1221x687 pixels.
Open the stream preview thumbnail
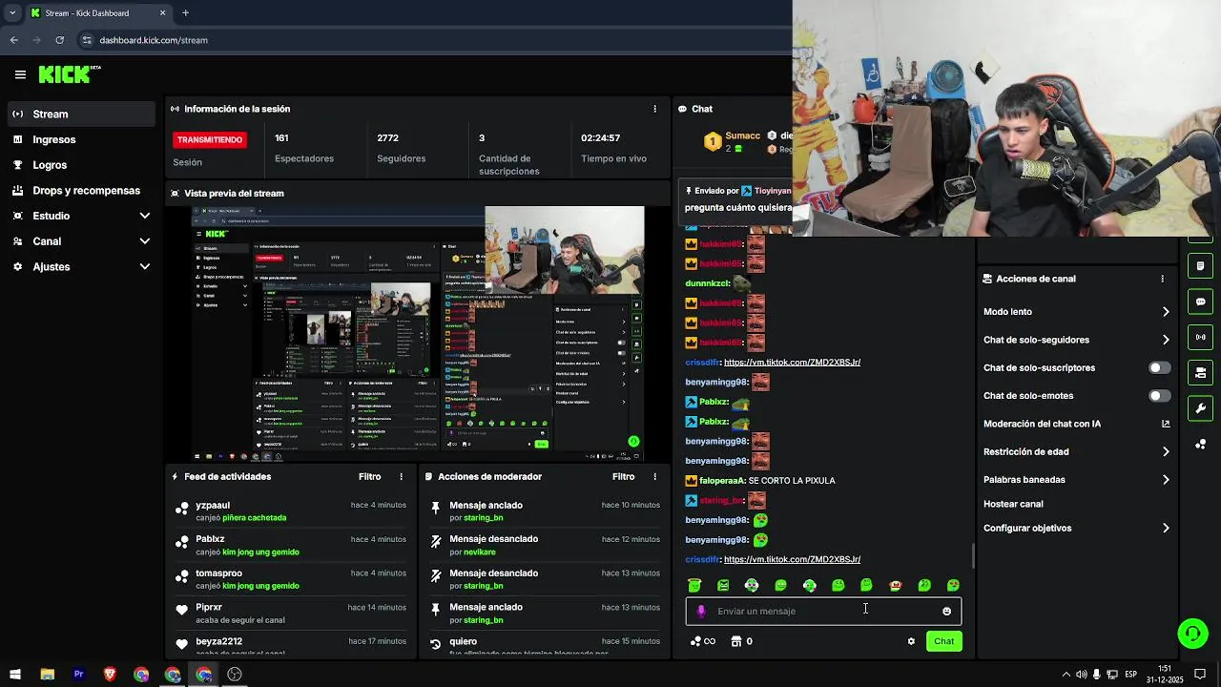pyautogui.click(x=418, y=334)
